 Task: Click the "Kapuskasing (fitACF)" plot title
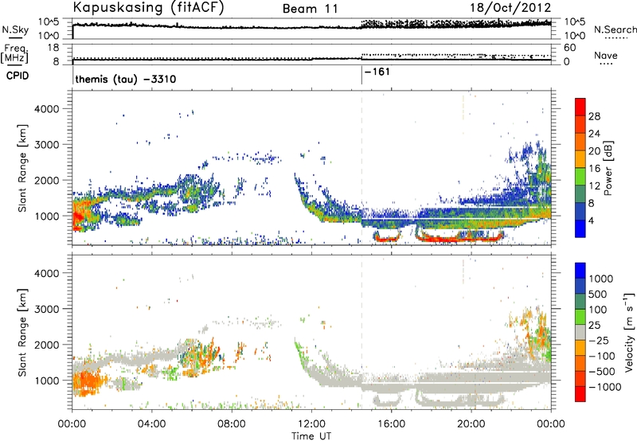148,7
